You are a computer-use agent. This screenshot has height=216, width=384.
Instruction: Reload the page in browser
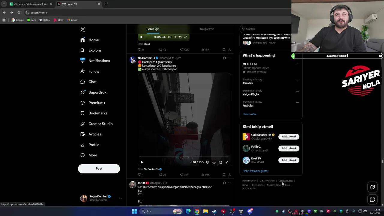click(x=19, y=13)
